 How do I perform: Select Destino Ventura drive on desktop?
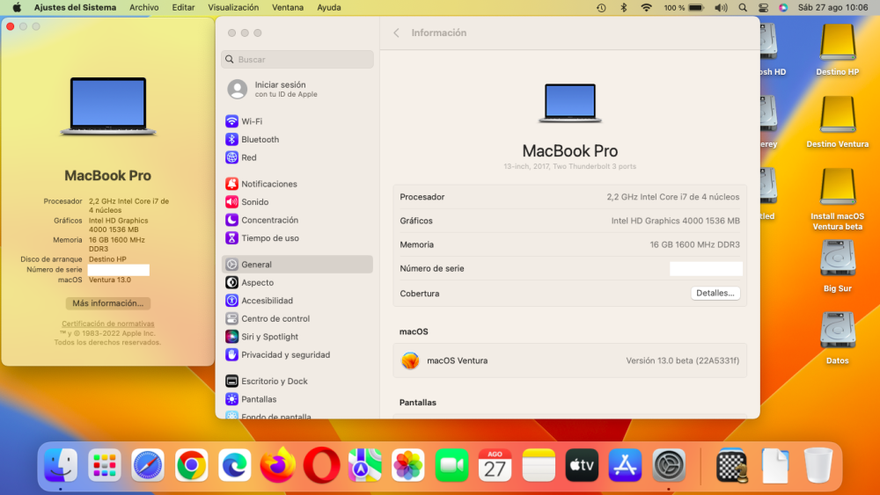point(838,121)
